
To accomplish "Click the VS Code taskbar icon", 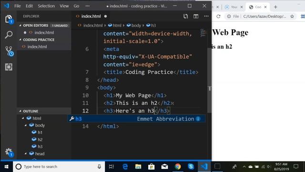I will point(204,167).
